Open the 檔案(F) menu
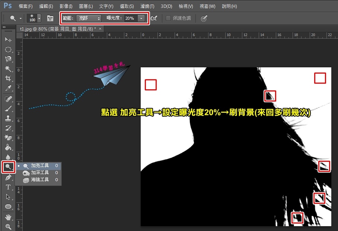338x231 pixels. 26,6
